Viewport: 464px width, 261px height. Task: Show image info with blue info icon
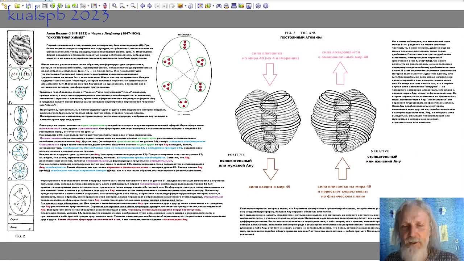pyautogui.click(x=266, y=6)
